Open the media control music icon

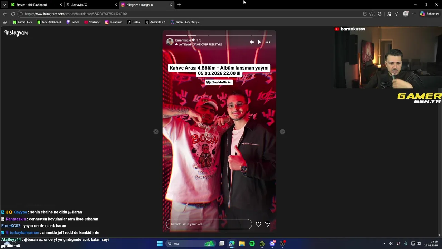tap(389, 14)
